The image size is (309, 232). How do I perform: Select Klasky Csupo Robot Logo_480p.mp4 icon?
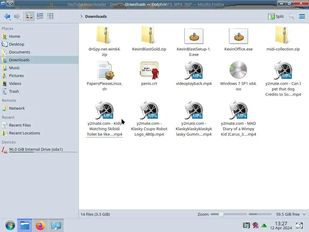click(x=149, y=110)
